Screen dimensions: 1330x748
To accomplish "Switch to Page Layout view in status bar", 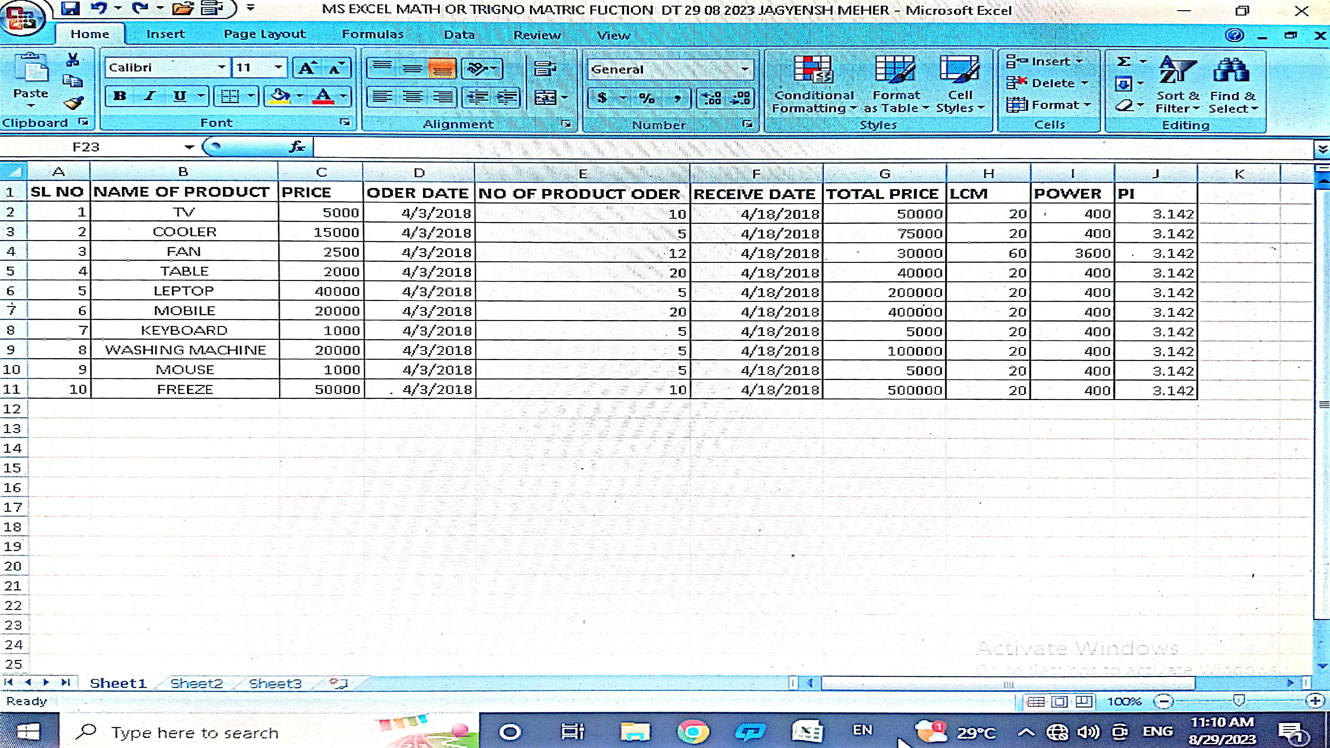I will [1059, 701].
